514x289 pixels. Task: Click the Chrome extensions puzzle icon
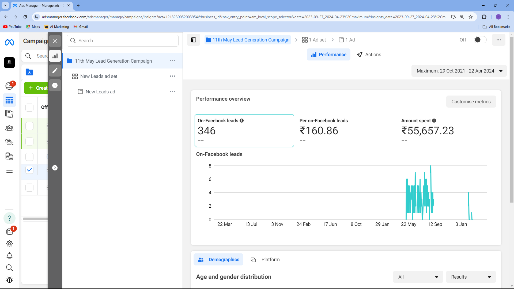[484, 17]
